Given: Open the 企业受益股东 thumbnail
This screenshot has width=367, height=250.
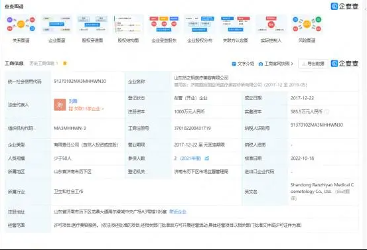Looking at the screenshot, I should tap(164, 25).
